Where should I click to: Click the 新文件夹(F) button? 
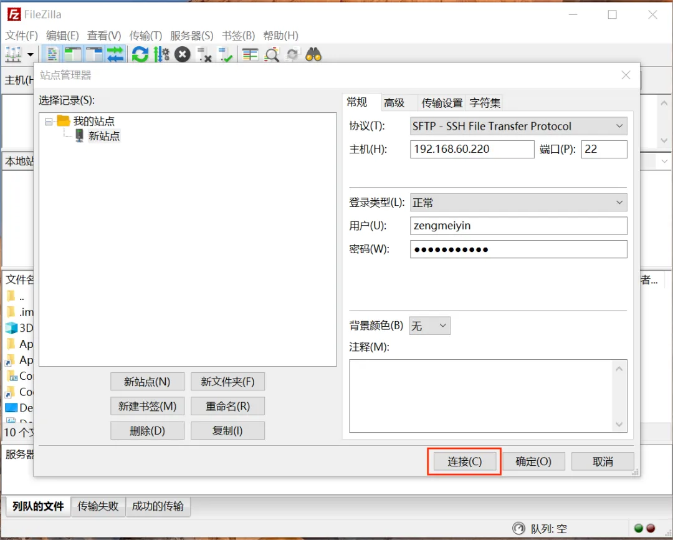(x=227, y=382)
